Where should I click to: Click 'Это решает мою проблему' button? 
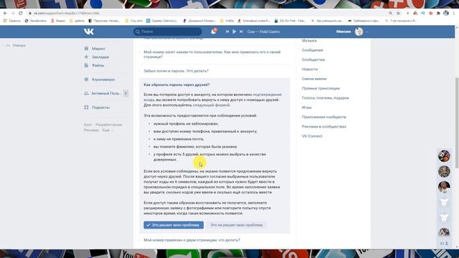[x=174, y=225]
